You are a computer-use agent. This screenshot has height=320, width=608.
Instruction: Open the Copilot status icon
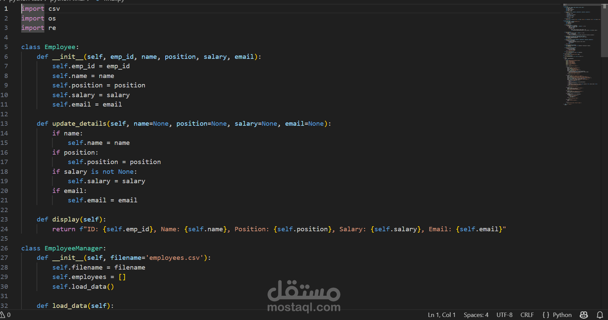(584, 315)
